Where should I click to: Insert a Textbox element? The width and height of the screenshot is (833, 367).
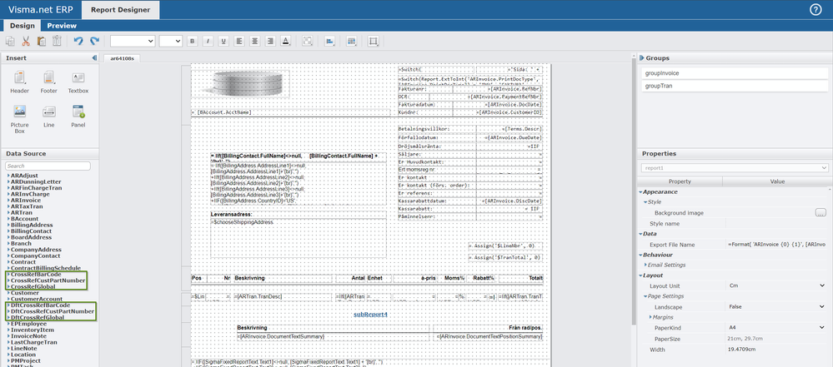click(x=78, y=84)
